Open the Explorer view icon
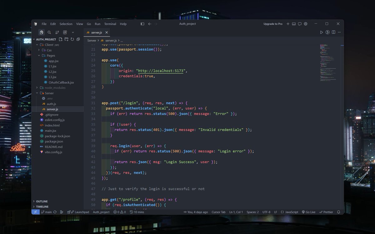375x234 pixels. (41, 32)
